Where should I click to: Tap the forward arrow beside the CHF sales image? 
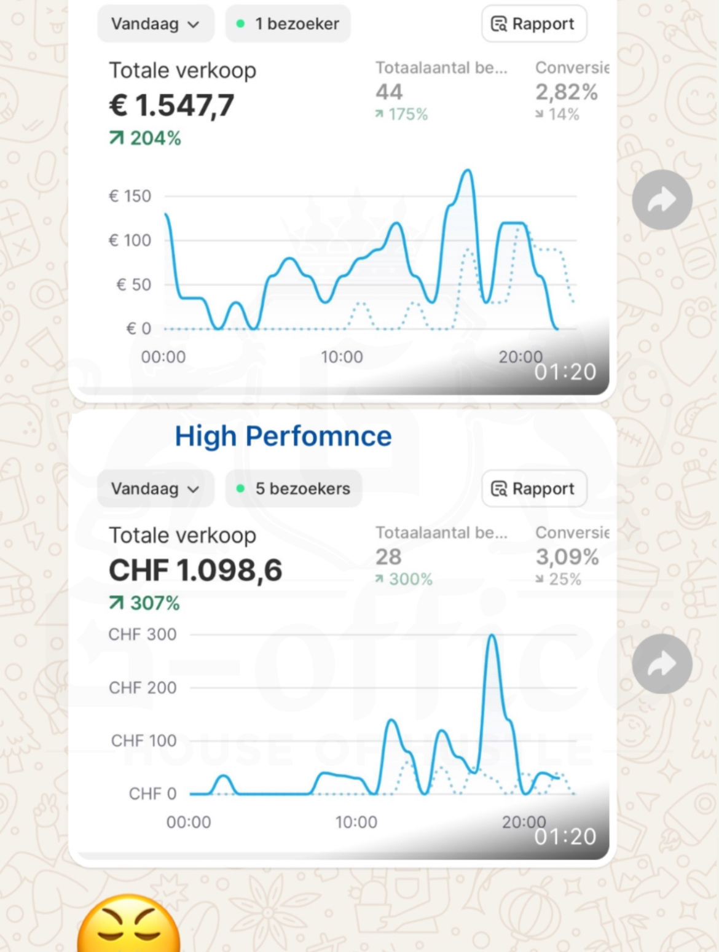coord(662,664)
